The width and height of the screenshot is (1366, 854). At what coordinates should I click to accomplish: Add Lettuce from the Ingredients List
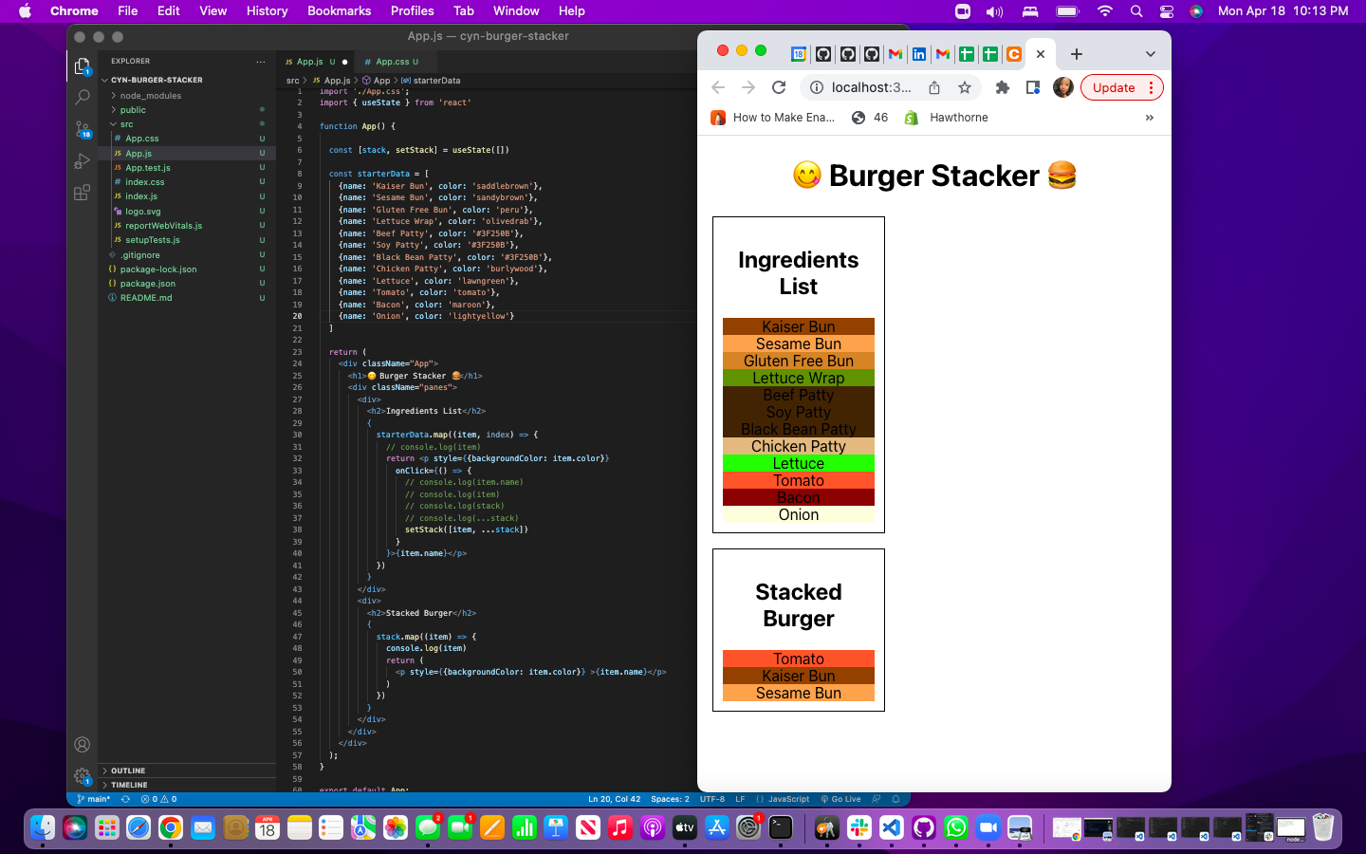tap(798, 463)
